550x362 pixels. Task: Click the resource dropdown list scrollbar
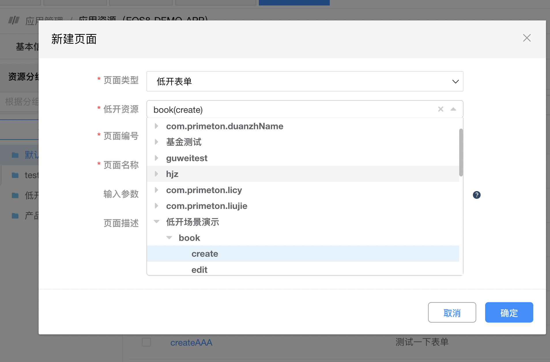(461, 153)
